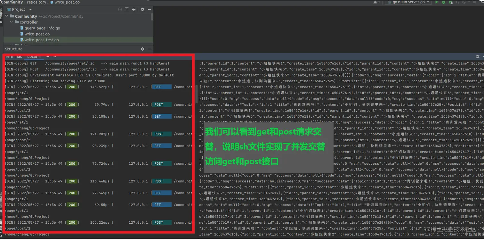Click the Structure panel title
Screen dimensions: 484x240
14,49
